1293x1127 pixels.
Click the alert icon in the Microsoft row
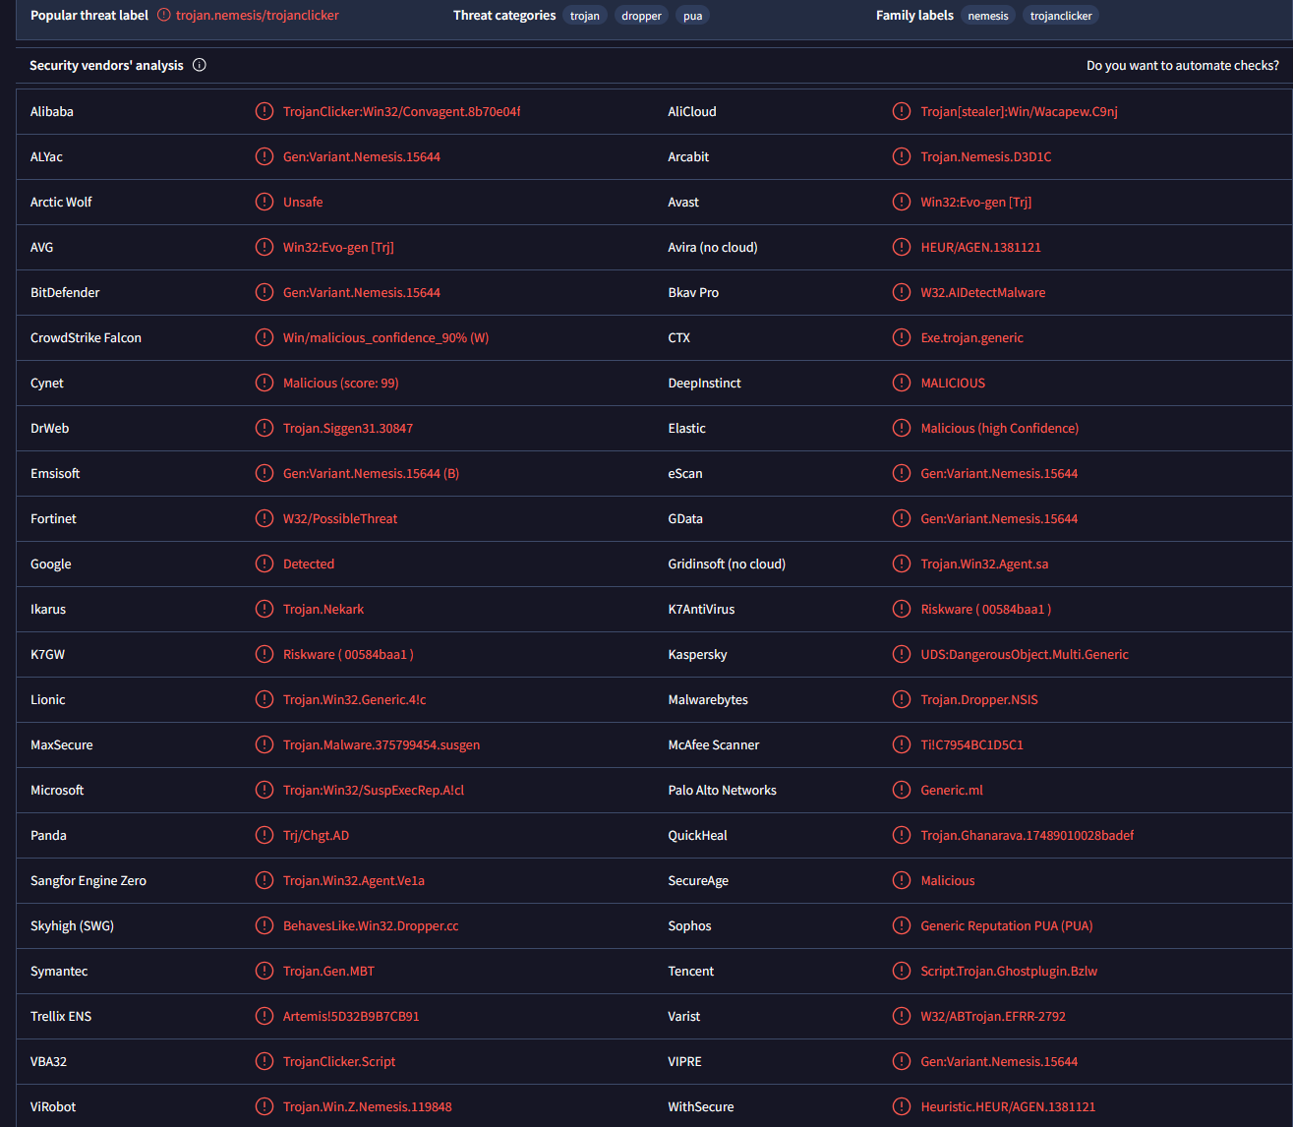pos(264,790)
